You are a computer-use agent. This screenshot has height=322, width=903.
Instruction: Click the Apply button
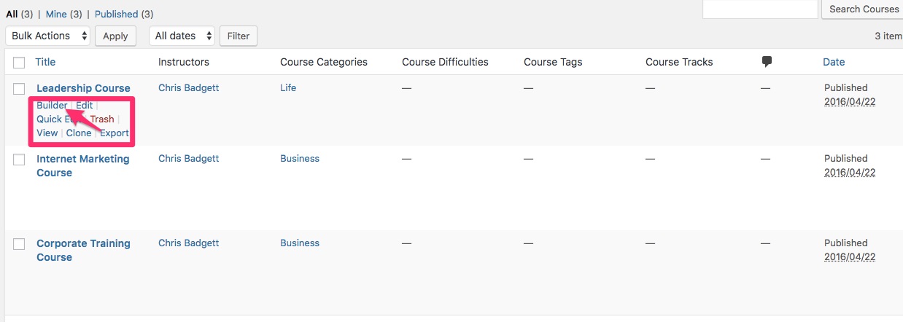[x=115, y=36]
